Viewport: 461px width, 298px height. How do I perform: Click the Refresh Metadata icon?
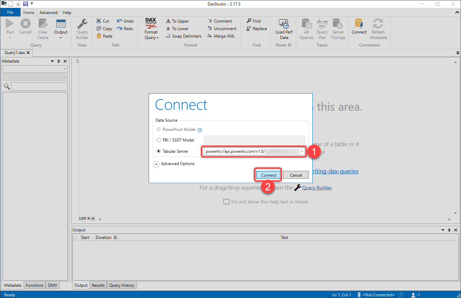[x=378, y=24]
